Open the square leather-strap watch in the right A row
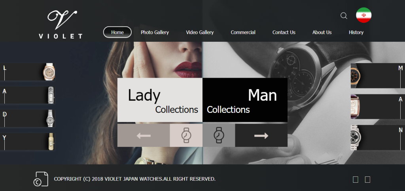 pos(355,107)
